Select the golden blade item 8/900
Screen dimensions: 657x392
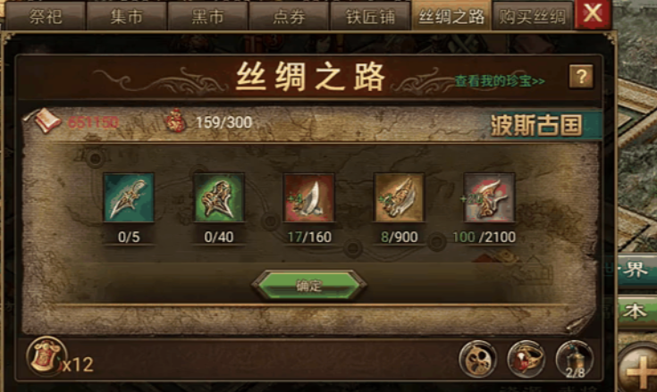[399, 197]
